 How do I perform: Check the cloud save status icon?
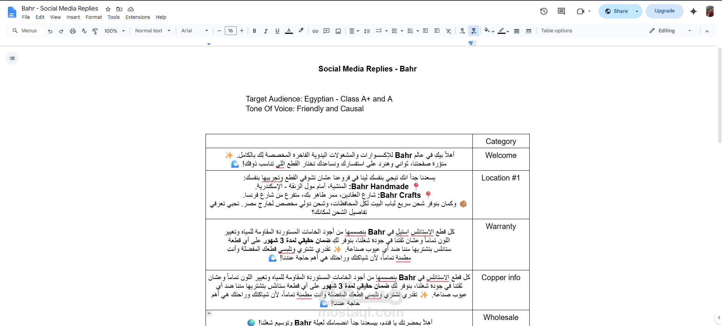click(131, 9)
